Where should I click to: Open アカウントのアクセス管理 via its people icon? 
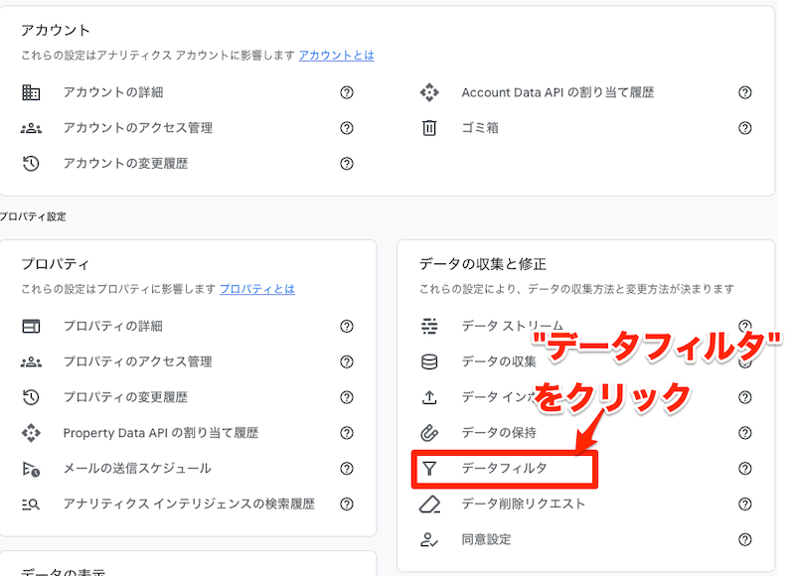pos(31,128)
